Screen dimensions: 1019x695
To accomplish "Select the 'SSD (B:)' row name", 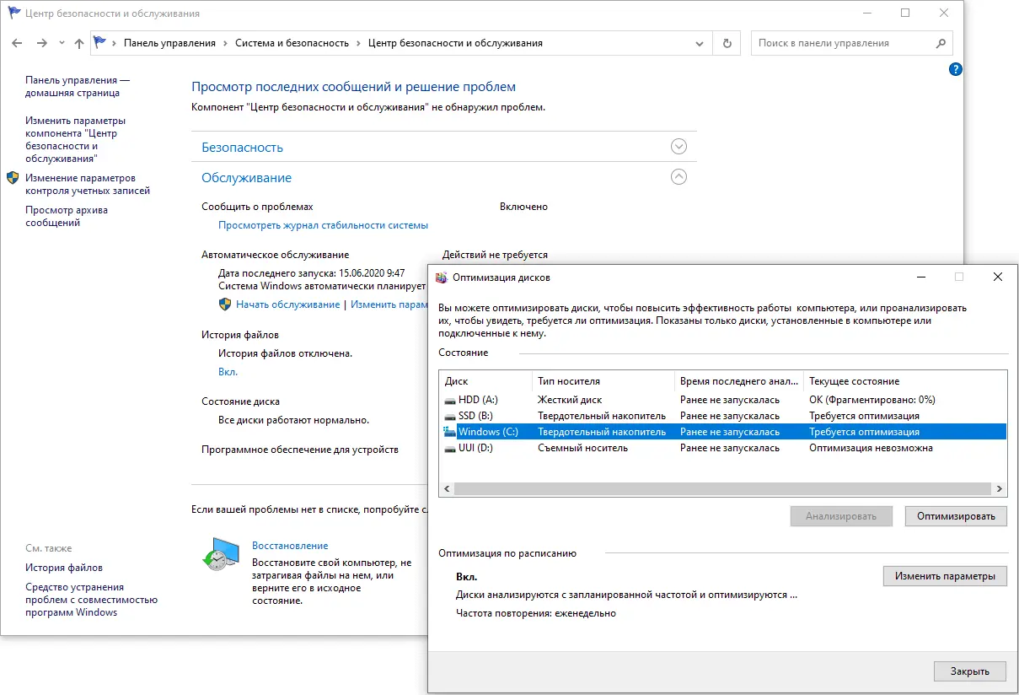I will click(475, 416).
